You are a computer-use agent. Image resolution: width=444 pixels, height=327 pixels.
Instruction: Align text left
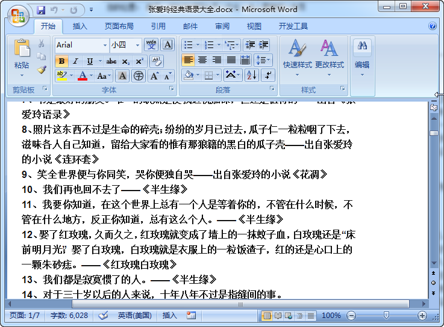(188, 60)
